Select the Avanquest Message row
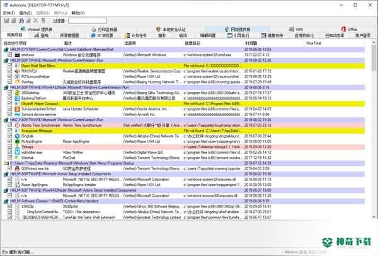Screen dimensions: 378x256 (x=184, y=131)
